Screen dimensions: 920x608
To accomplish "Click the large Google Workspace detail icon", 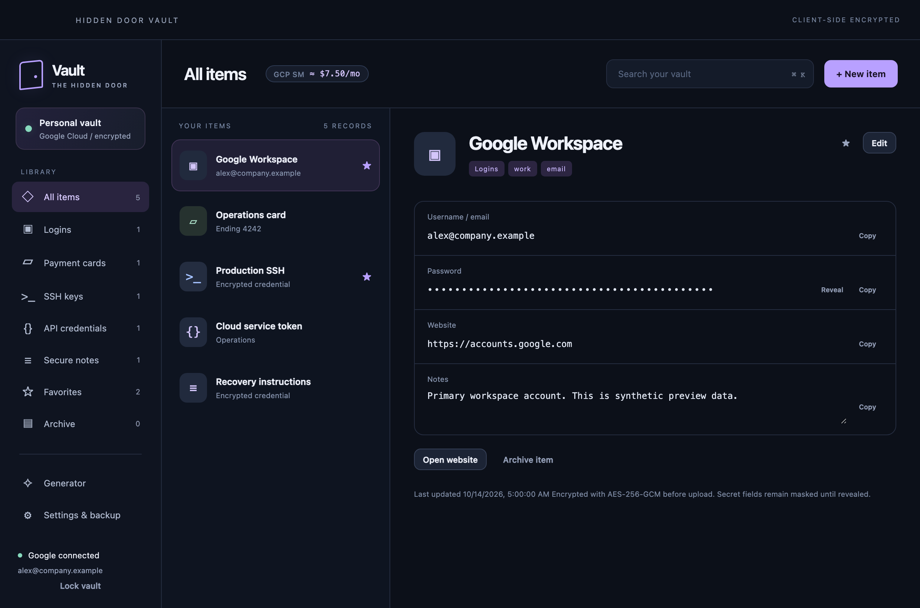I will [x=434, y=154].
